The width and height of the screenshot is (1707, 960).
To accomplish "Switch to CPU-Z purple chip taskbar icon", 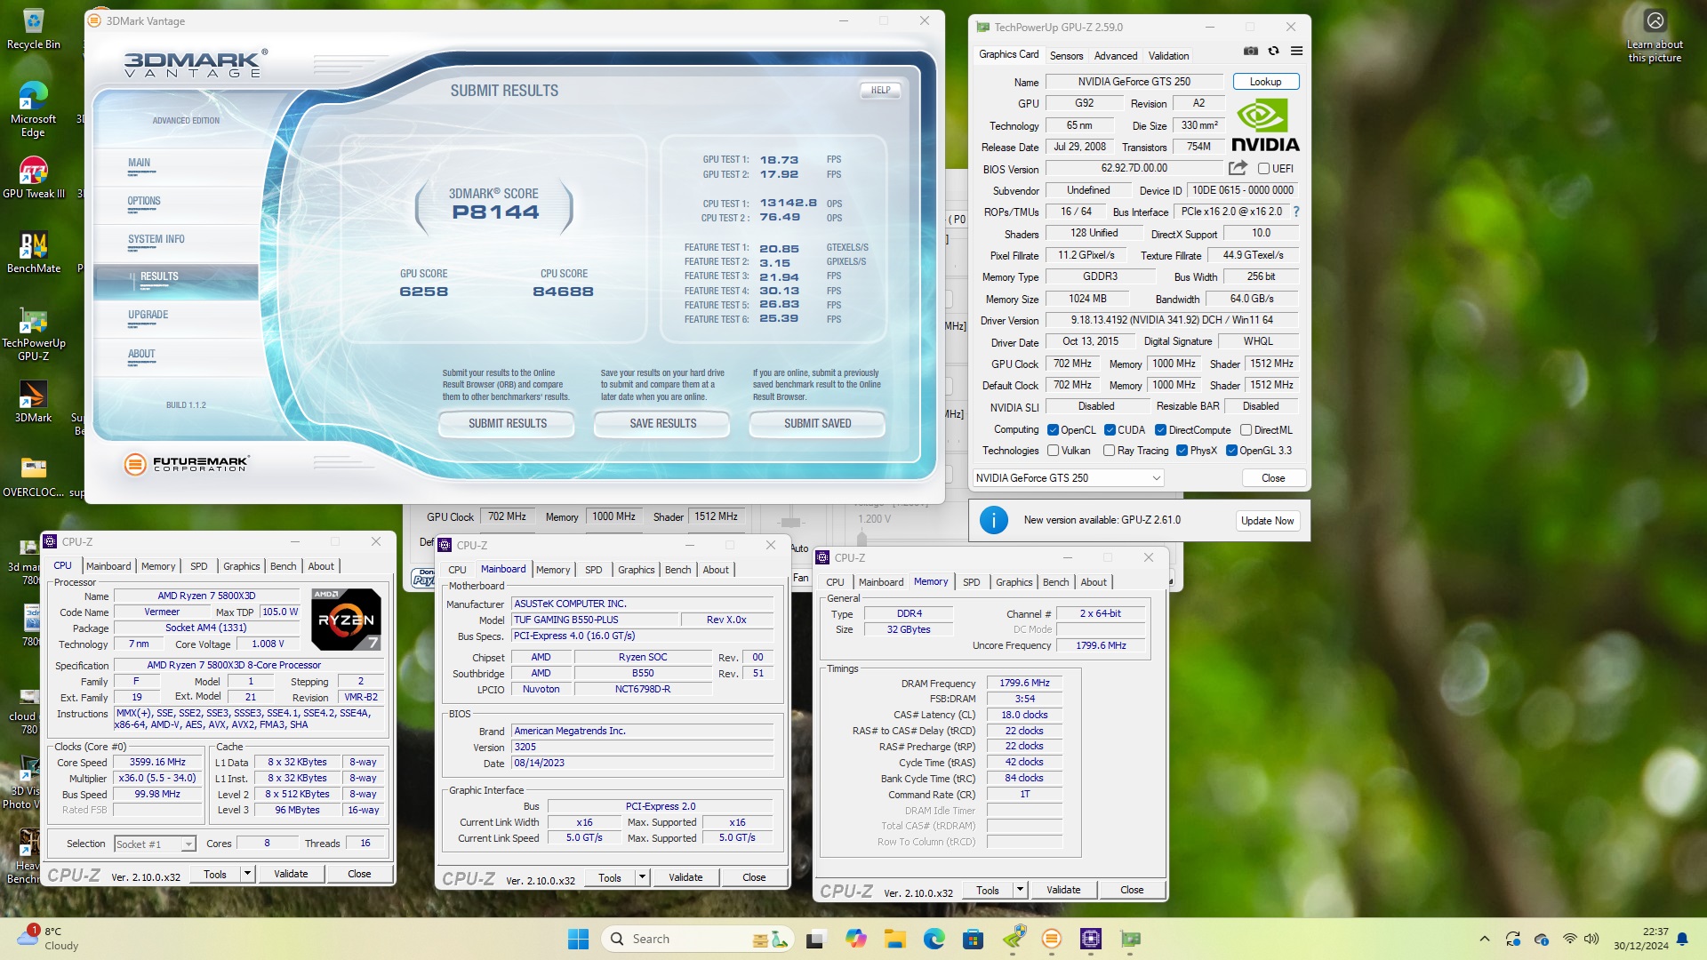I will [1091, 939].
